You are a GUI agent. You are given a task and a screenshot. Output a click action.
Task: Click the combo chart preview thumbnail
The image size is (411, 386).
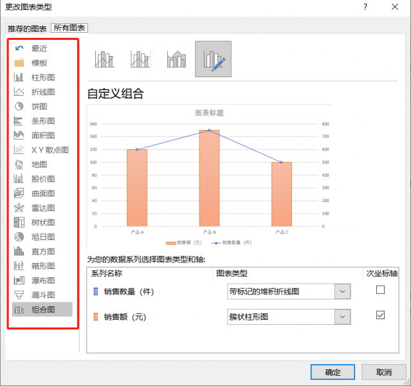[209, 178]
